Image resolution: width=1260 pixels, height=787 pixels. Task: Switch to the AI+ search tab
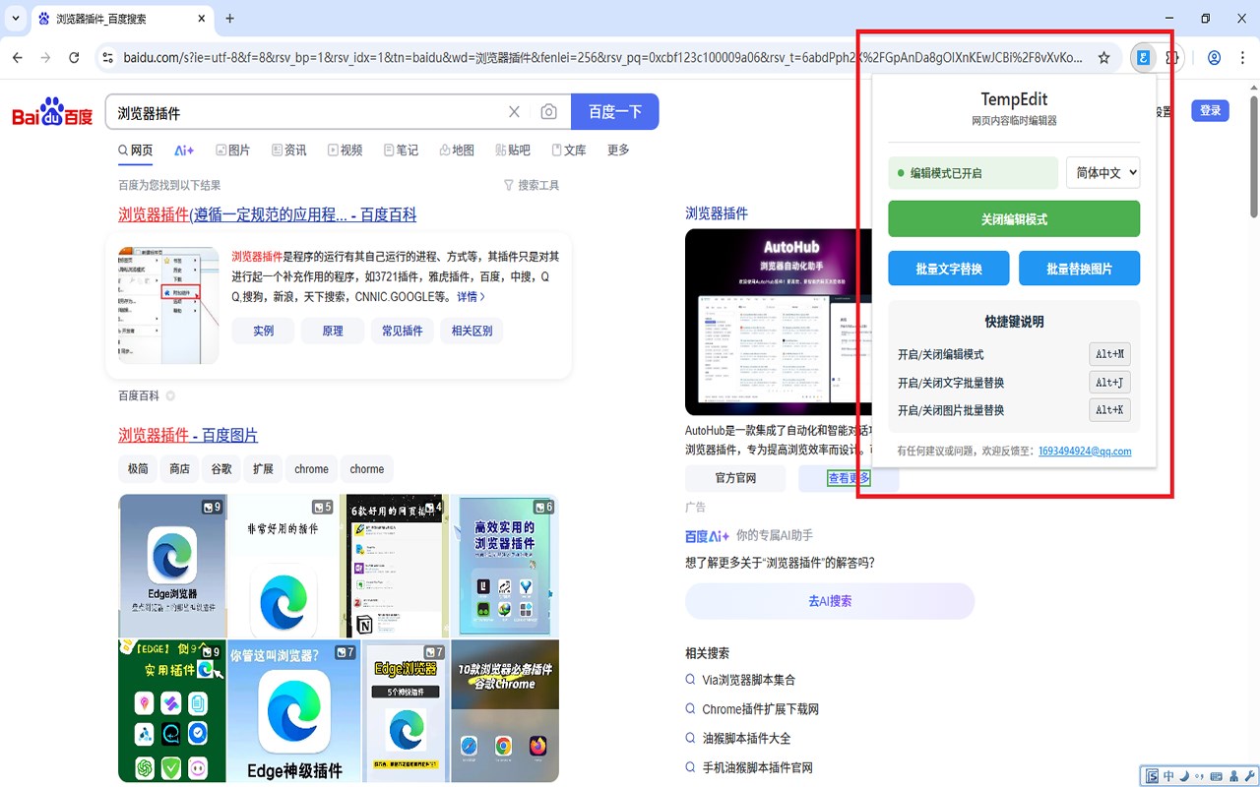(x=184, y=151)
